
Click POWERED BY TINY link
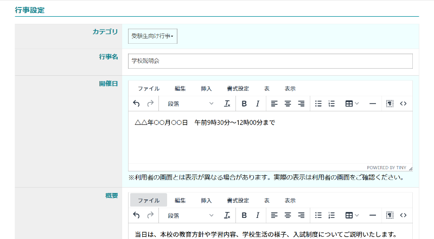[x=386, y=168]
